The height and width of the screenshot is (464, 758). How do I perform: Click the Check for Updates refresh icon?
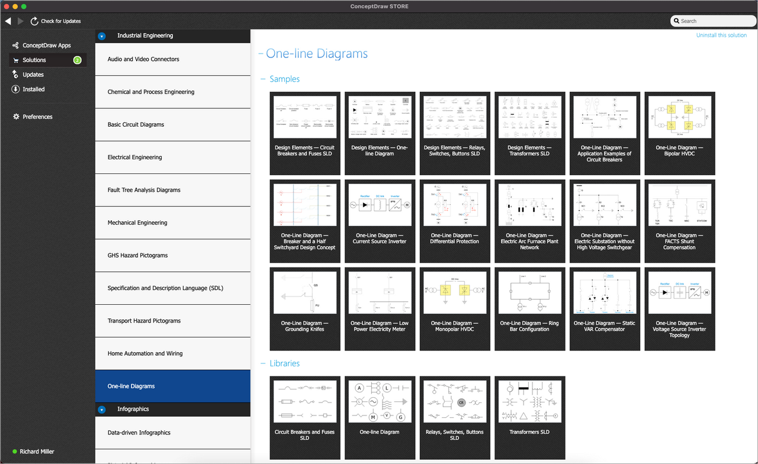34,21
